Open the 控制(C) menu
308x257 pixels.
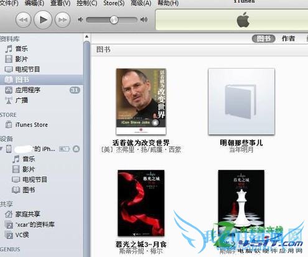click(86, 3)
